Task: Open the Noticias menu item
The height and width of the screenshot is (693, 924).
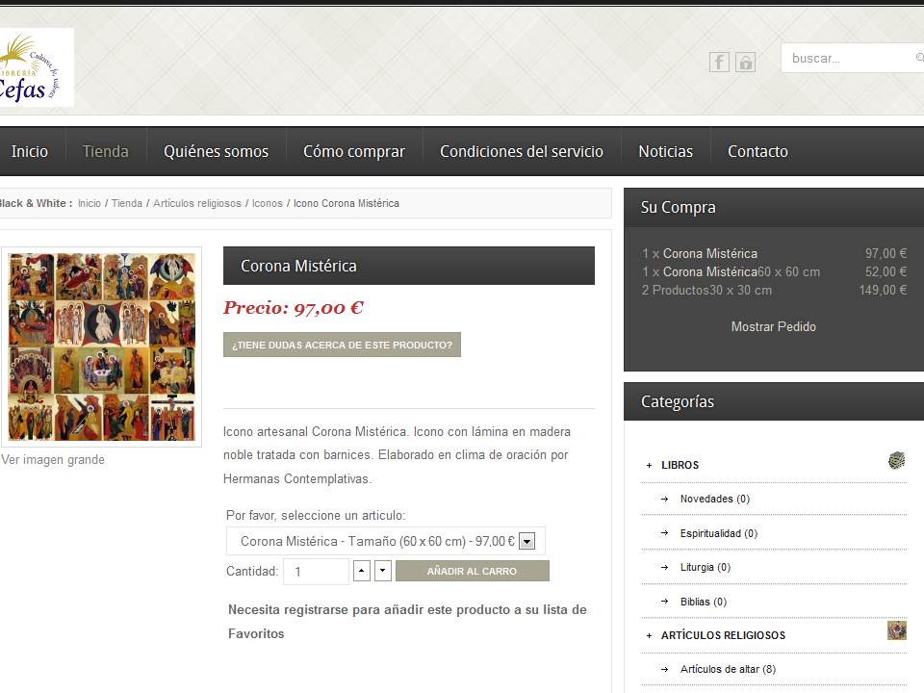Action: 666,151
